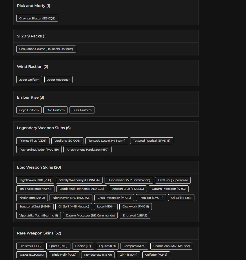Select Lace (M1014) tag
The height and width of the screenshot is (260, 246).
[x=106, y=207]
